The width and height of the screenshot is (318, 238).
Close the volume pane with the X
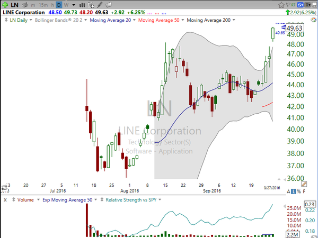pyautogui.click(x=5, y=200)
